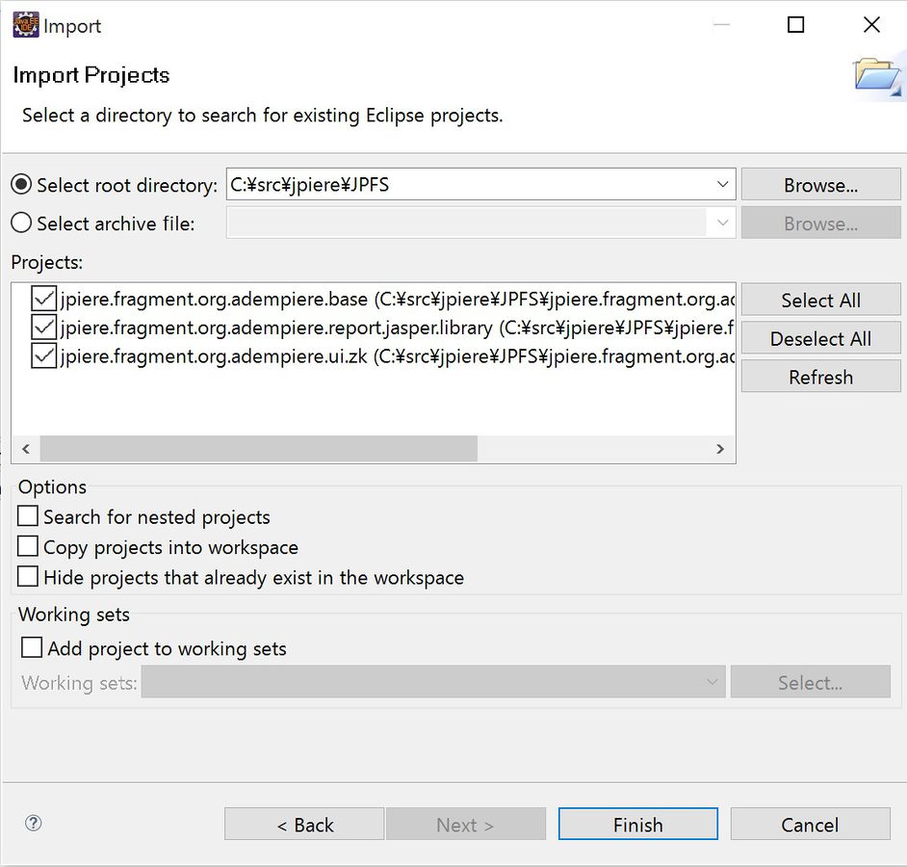Check Hide projects that already exist

(29, 577)
